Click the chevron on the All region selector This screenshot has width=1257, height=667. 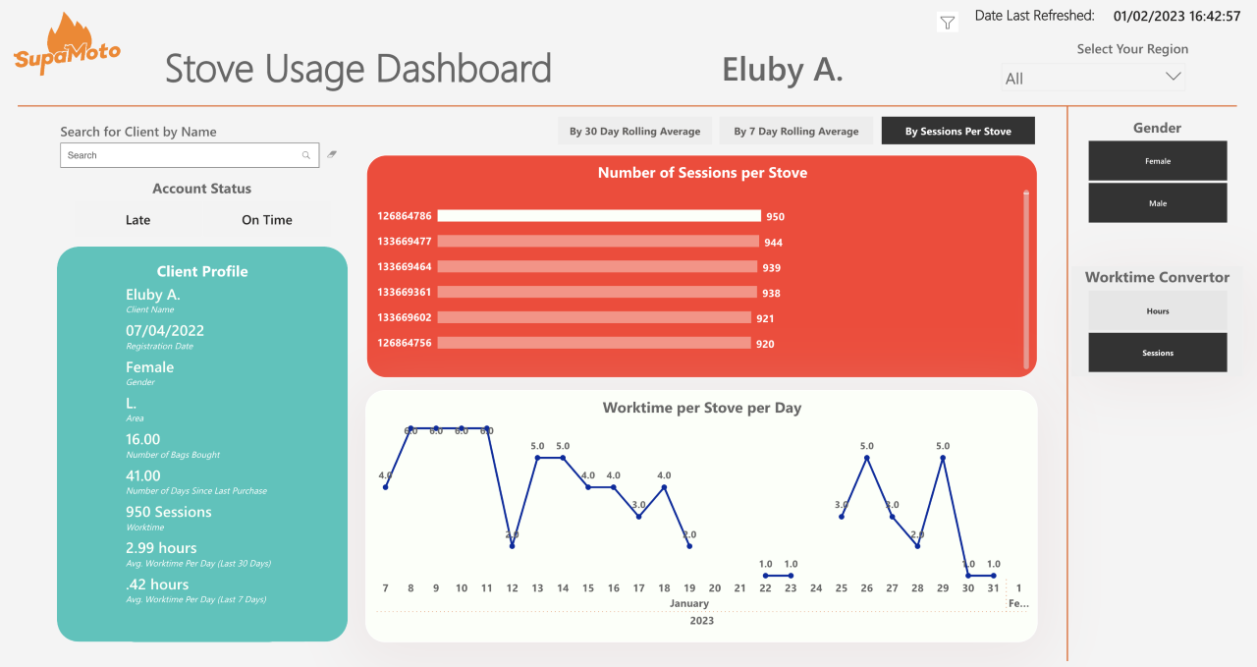[x=1173, y=76]
